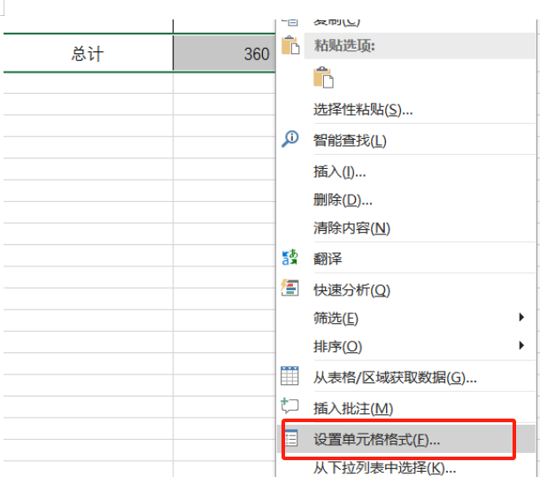Click the paste icon under paste options

(x=323, y=77)
